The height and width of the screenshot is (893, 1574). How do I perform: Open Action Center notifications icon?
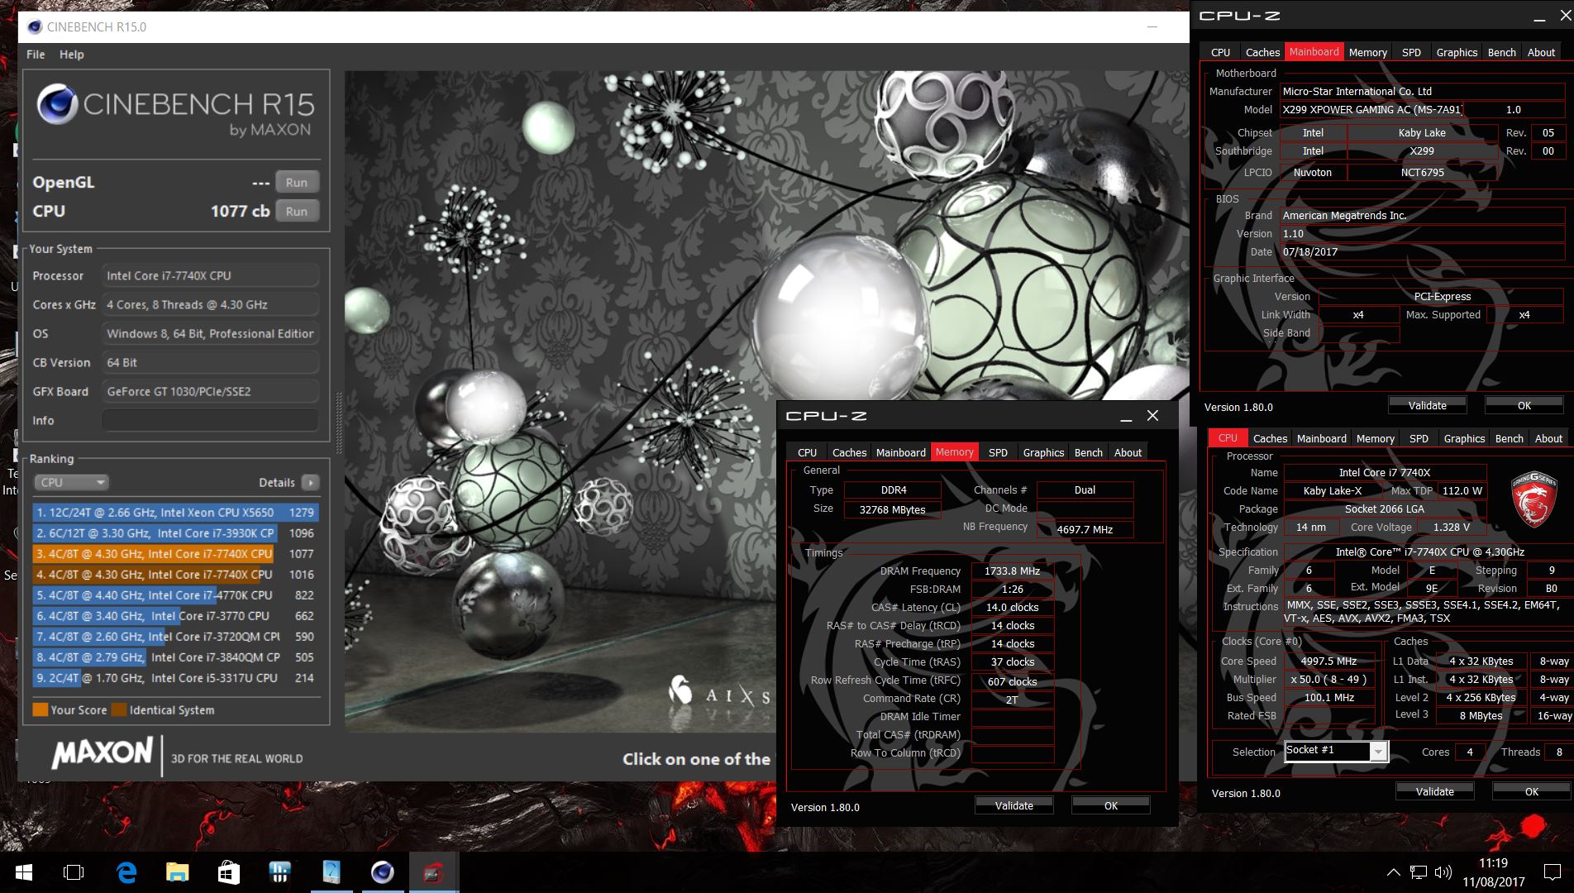tap(1552, 872)
